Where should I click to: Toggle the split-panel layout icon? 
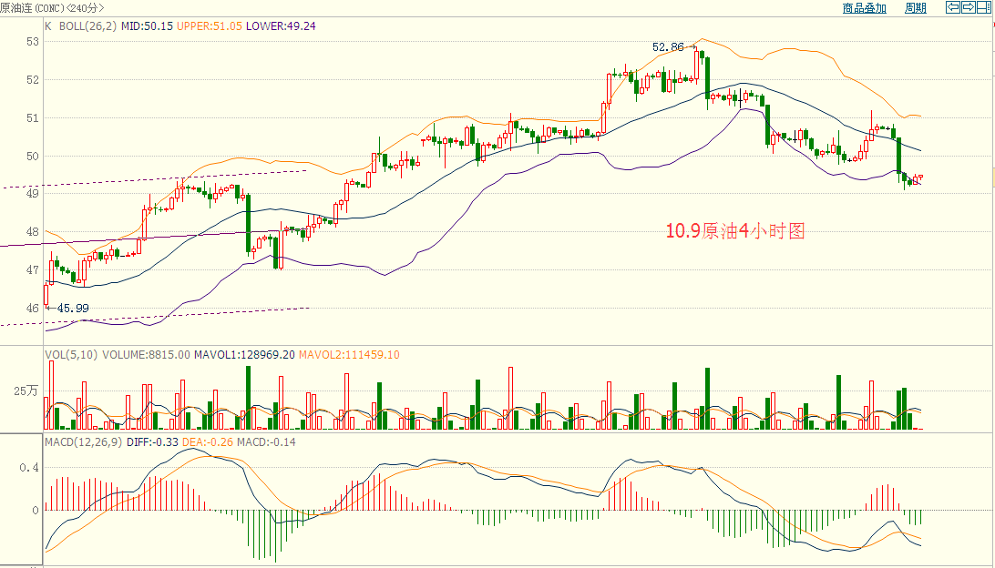[985, 7]
